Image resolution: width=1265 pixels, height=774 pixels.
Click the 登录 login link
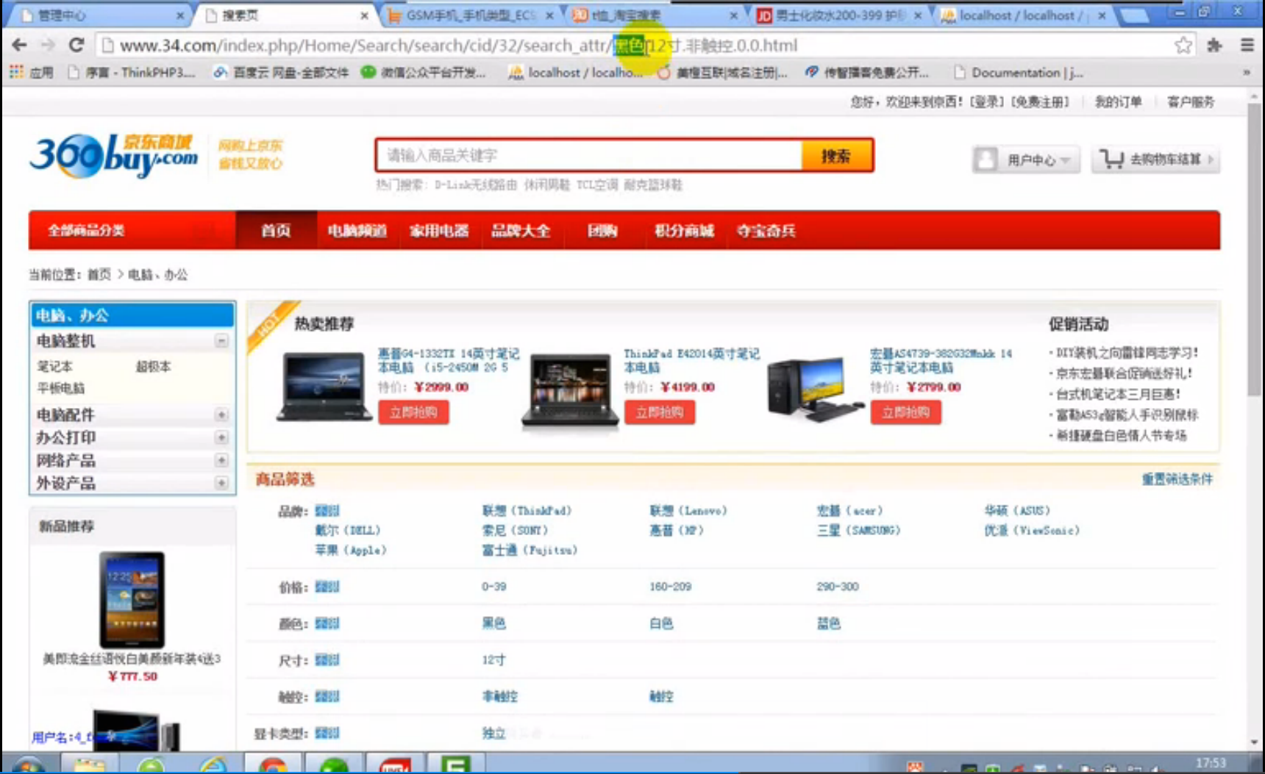987,102
